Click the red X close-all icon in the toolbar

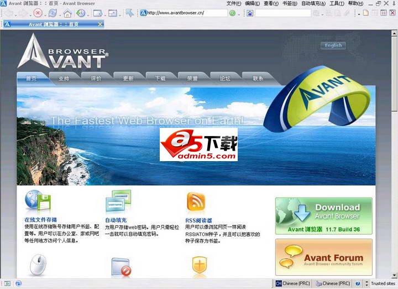click(392, 12)
